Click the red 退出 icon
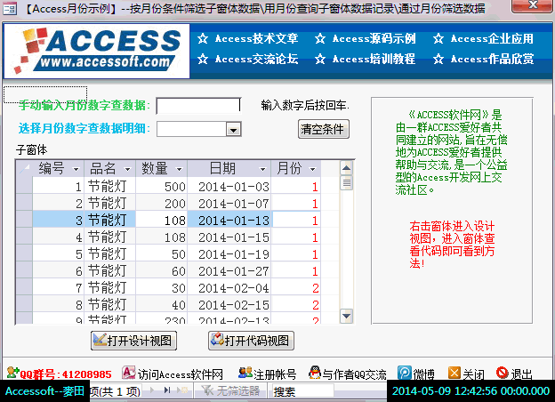This screenshot has width=555, height=402. (x=502, y=373)
